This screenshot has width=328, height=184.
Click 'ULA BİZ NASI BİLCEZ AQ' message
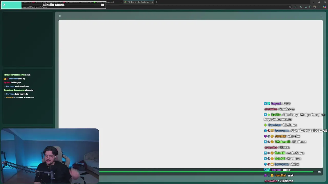tap(295, 131)
